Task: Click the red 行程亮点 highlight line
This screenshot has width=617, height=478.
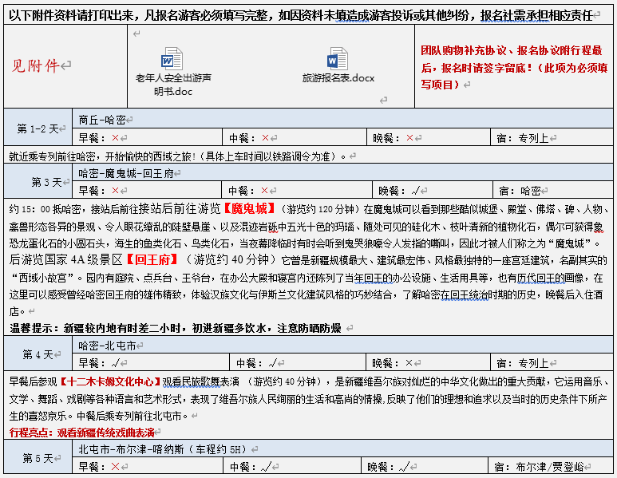Action: pyautogui.click(x=82, y=433)
